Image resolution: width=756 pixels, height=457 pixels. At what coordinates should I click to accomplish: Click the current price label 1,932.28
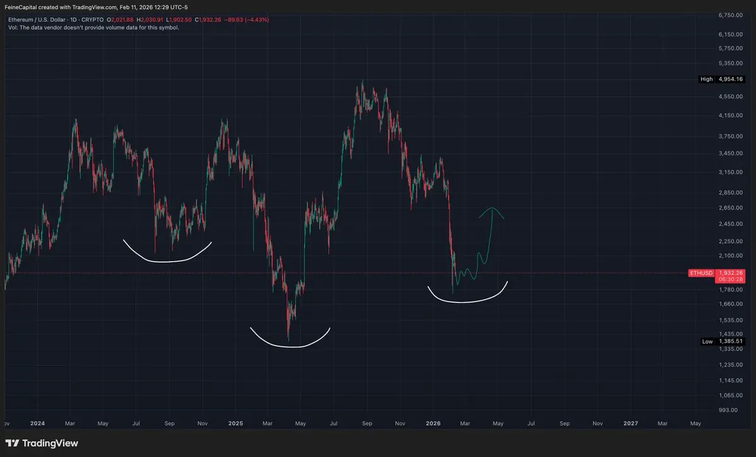pos(731,273)
